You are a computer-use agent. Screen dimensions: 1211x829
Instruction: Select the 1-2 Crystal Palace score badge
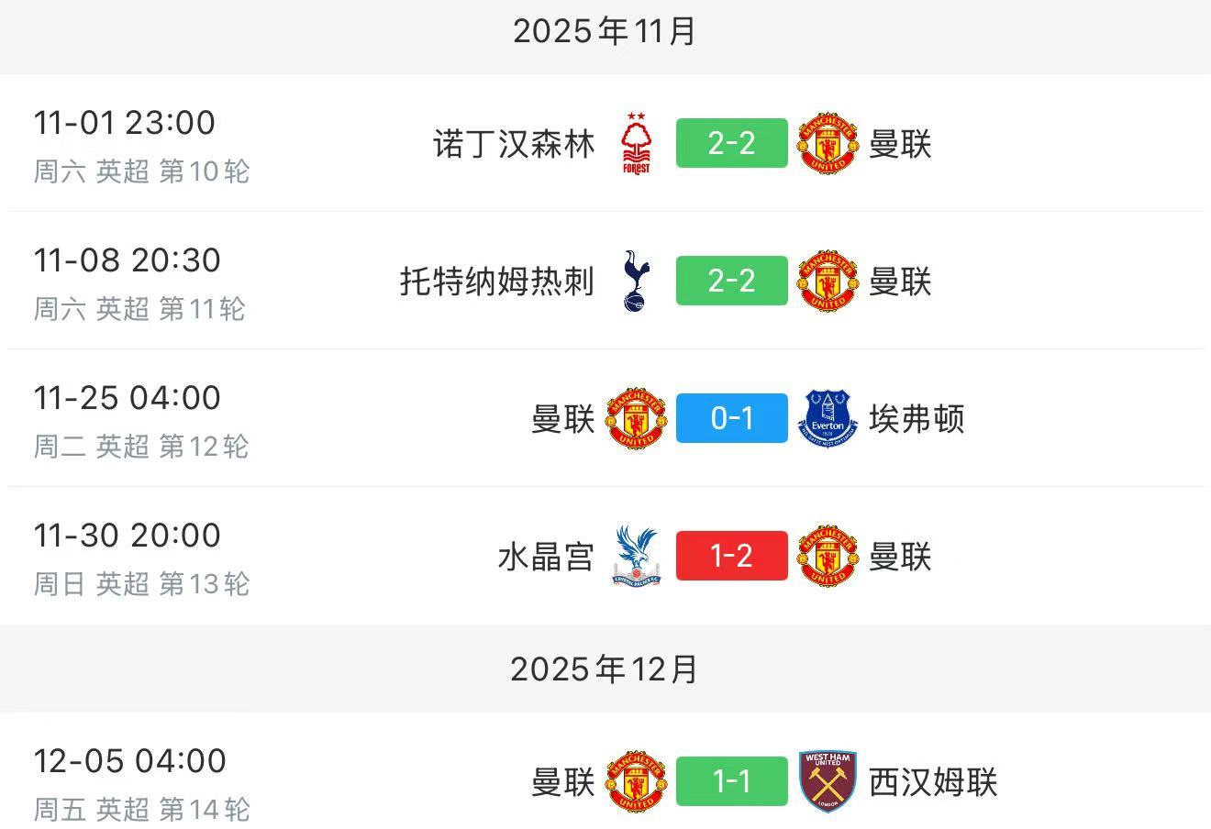[x=731, y=557]
